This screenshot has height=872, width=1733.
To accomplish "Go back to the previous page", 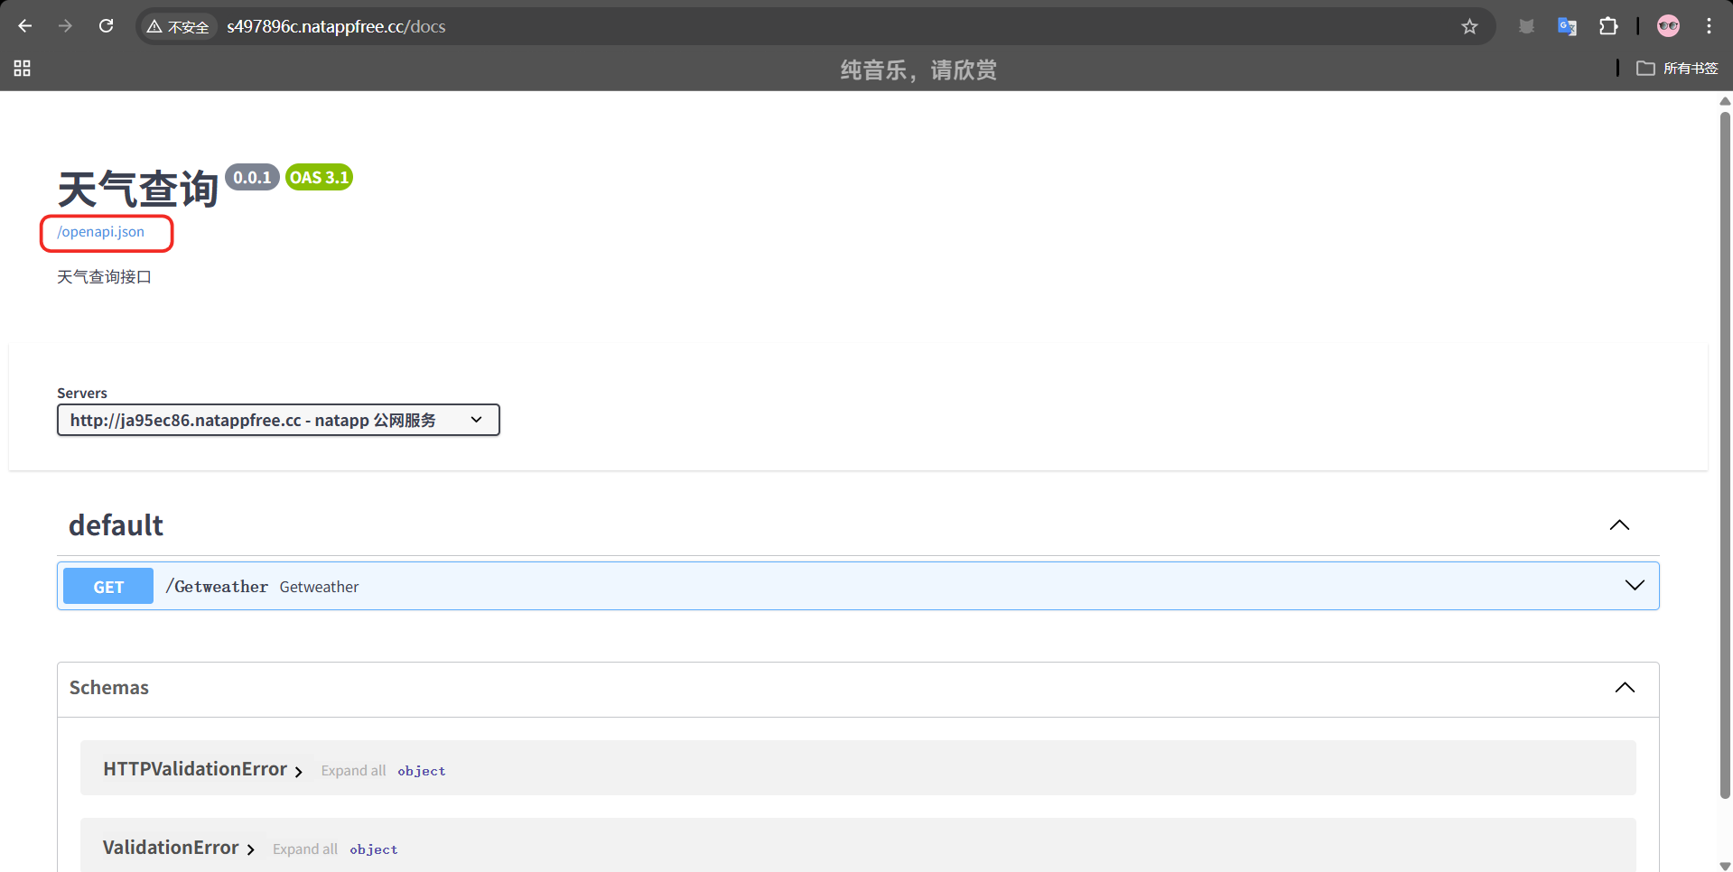I will click(x=25, y=26).
